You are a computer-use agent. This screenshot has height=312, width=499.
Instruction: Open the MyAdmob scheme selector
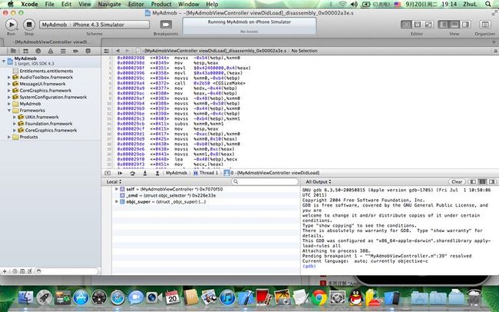pos(55,25)
